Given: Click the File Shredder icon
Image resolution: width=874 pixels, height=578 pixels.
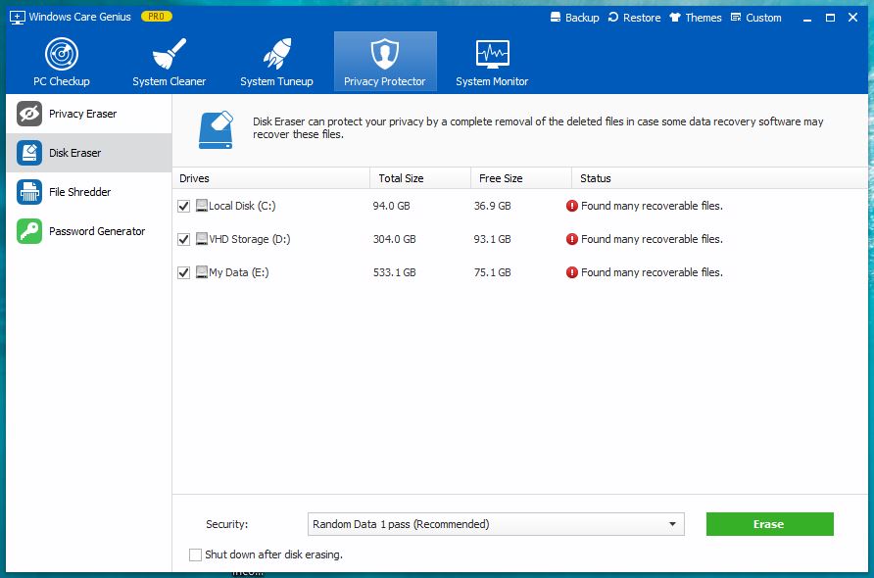Looking at the screenshot, I should (x=29, y=192).
